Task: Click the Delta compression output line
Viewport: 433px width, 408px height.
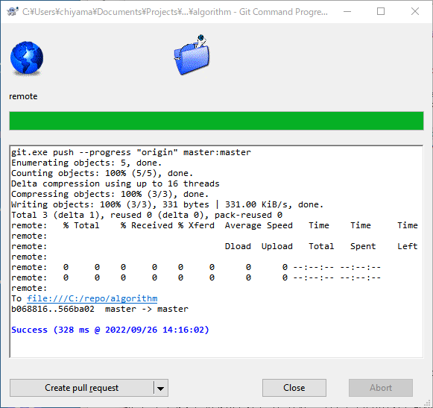Action: [116, 183]
